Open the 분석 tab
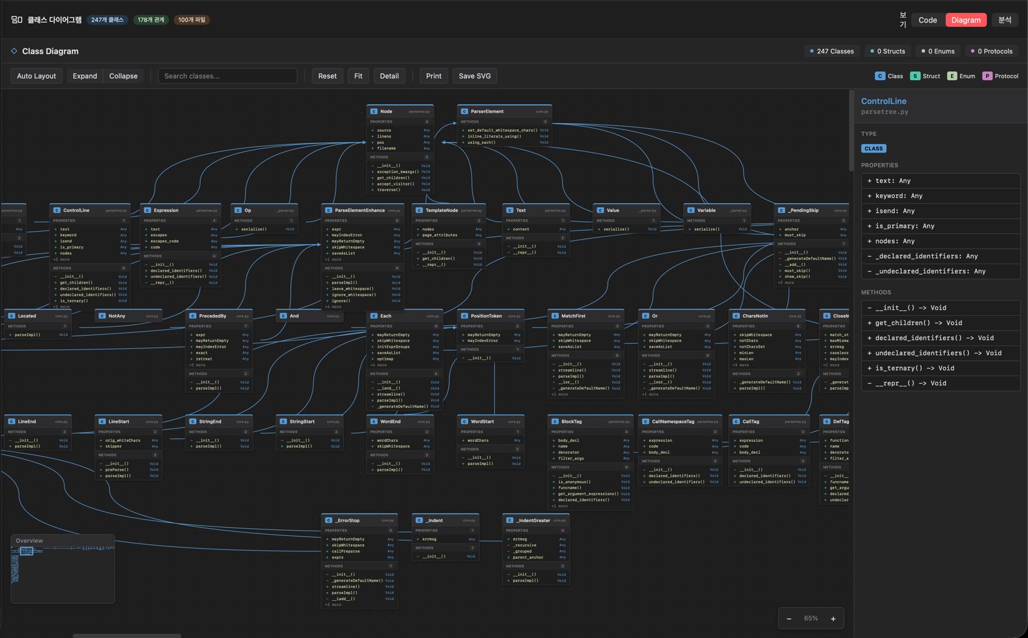This screenshot has width=1028, height=638. [x=1005, y=20]
